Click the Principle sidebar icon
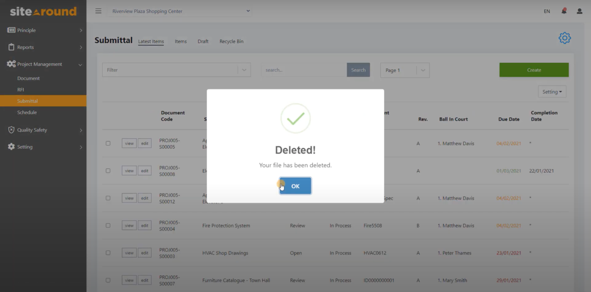The image size is (591, 292). (11, 30)
